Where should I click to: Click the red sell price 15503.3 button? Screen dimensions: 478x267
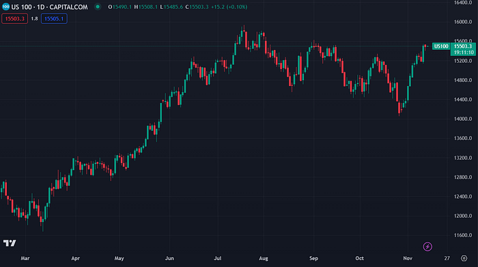pyautogui.click(x=14, y=18)
